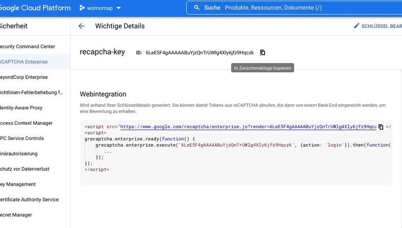Open Access Context Manager in the sidebar
Viewport: 402px width, 228px height.
[x=26, y=123]
